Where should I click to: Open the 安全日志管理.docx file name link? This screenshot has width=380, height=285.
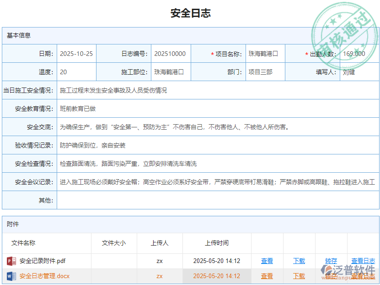point(46,276)
